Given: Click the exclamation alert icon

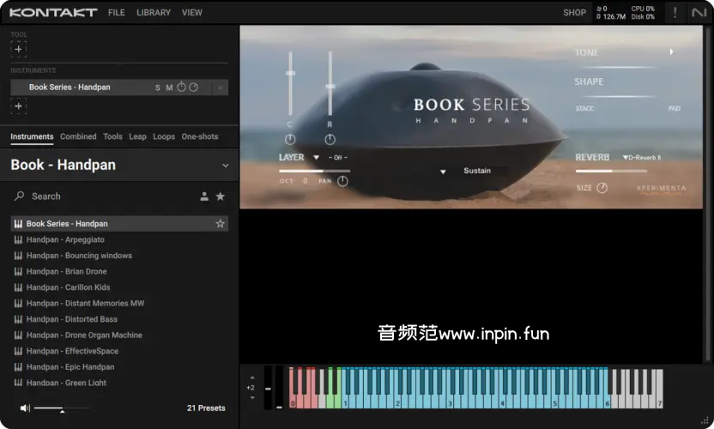Looking at the screenshot, I should click(x=675, y=13).
